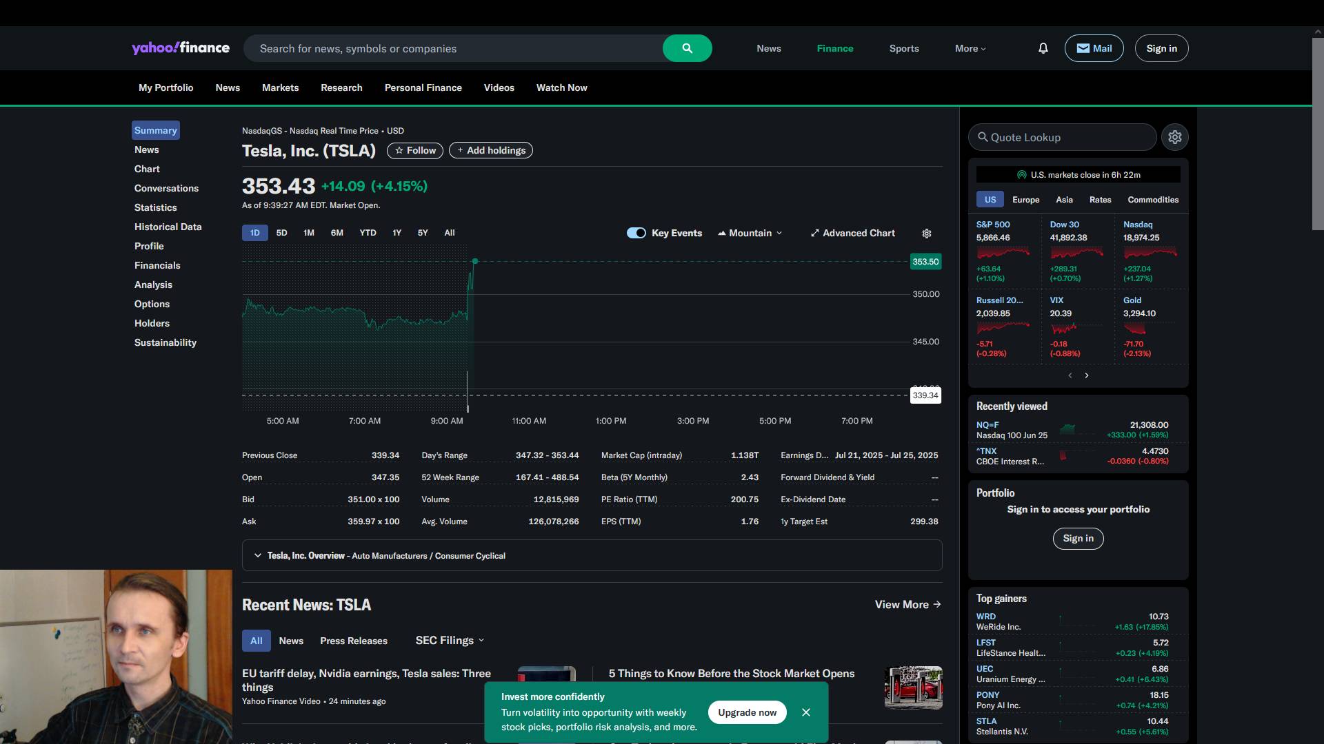Open chart settings gear icon
This screenshot has width=1324, height=744.
click(927, 234)
